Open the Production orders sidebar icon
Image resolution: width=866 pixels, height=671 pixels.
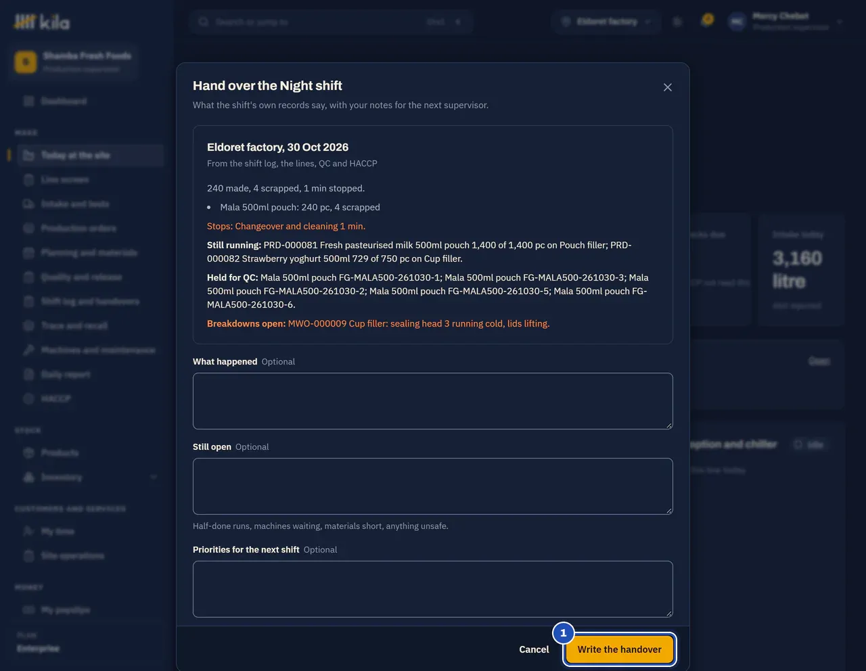click(28, 229)
